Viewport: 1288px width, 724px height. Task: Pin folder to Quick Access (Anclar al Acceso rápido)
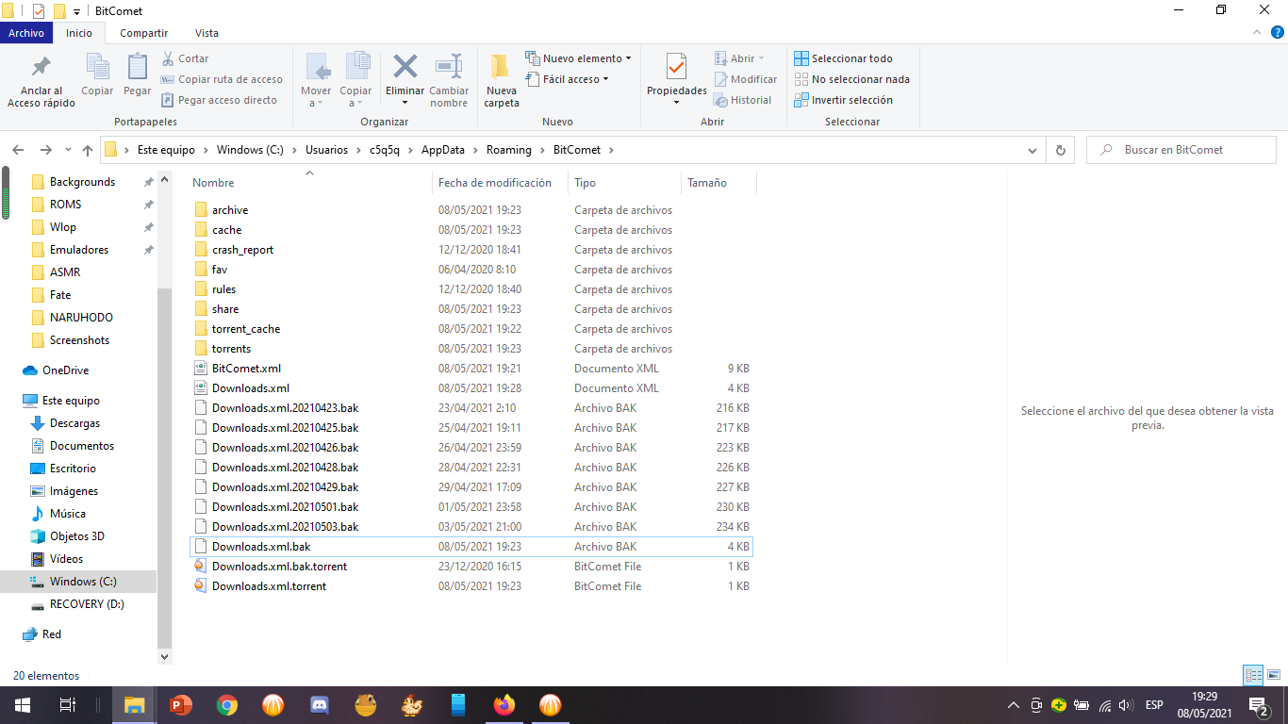coord(41,81)
